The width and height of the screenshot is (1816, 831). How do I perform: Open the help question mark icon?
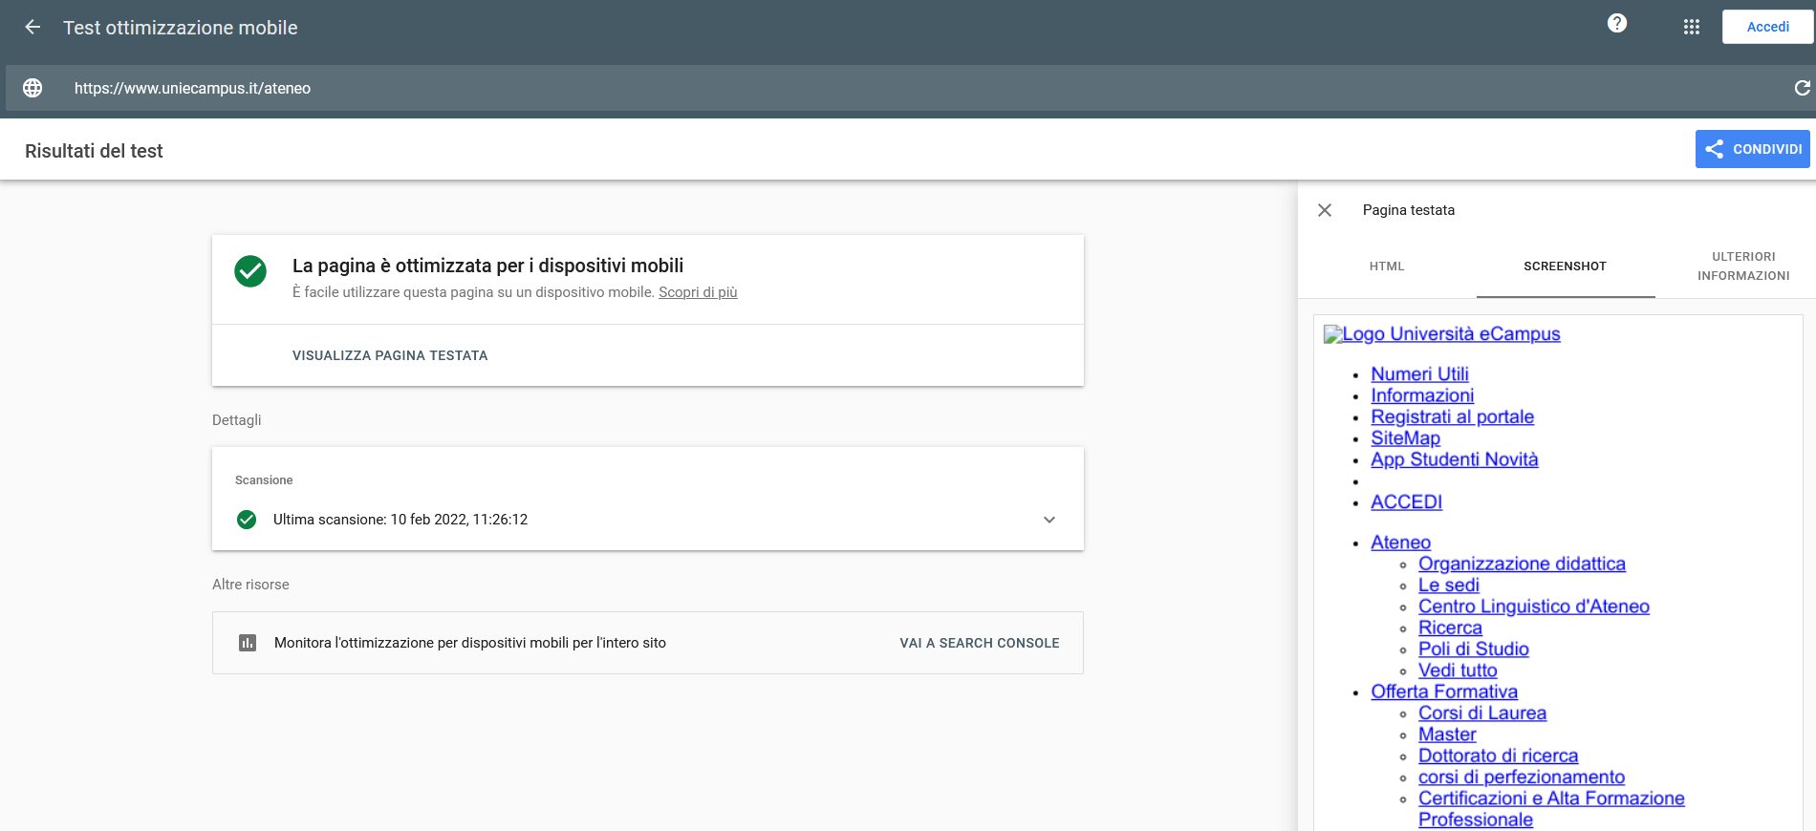coord(1616,24)
